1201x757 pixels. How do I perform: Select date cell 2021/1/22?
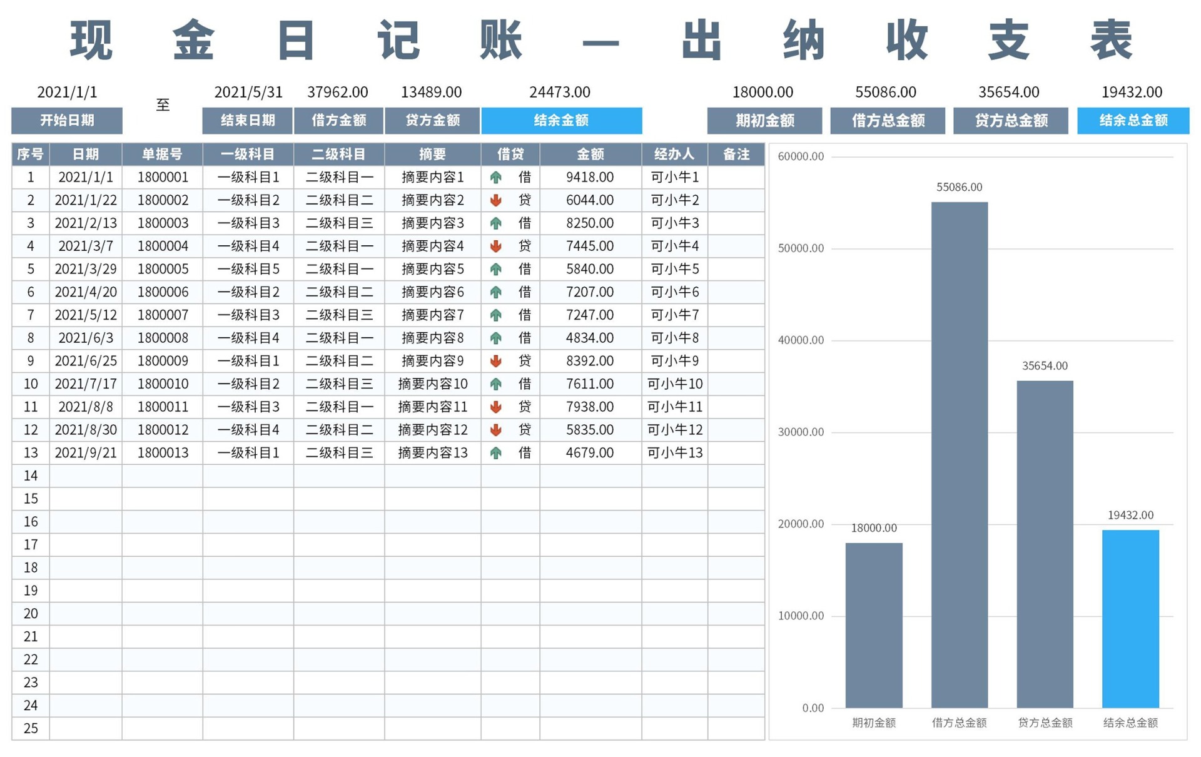[86, 200]
